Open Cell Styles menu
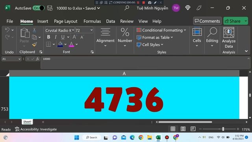Screen dimensions: 252x142 coord(150,45)
